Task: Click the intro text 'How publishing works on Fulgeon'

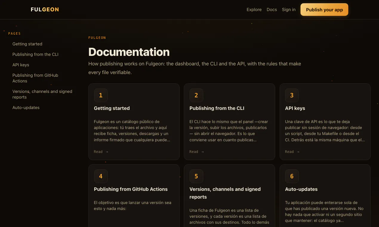Action: point(195,68)
